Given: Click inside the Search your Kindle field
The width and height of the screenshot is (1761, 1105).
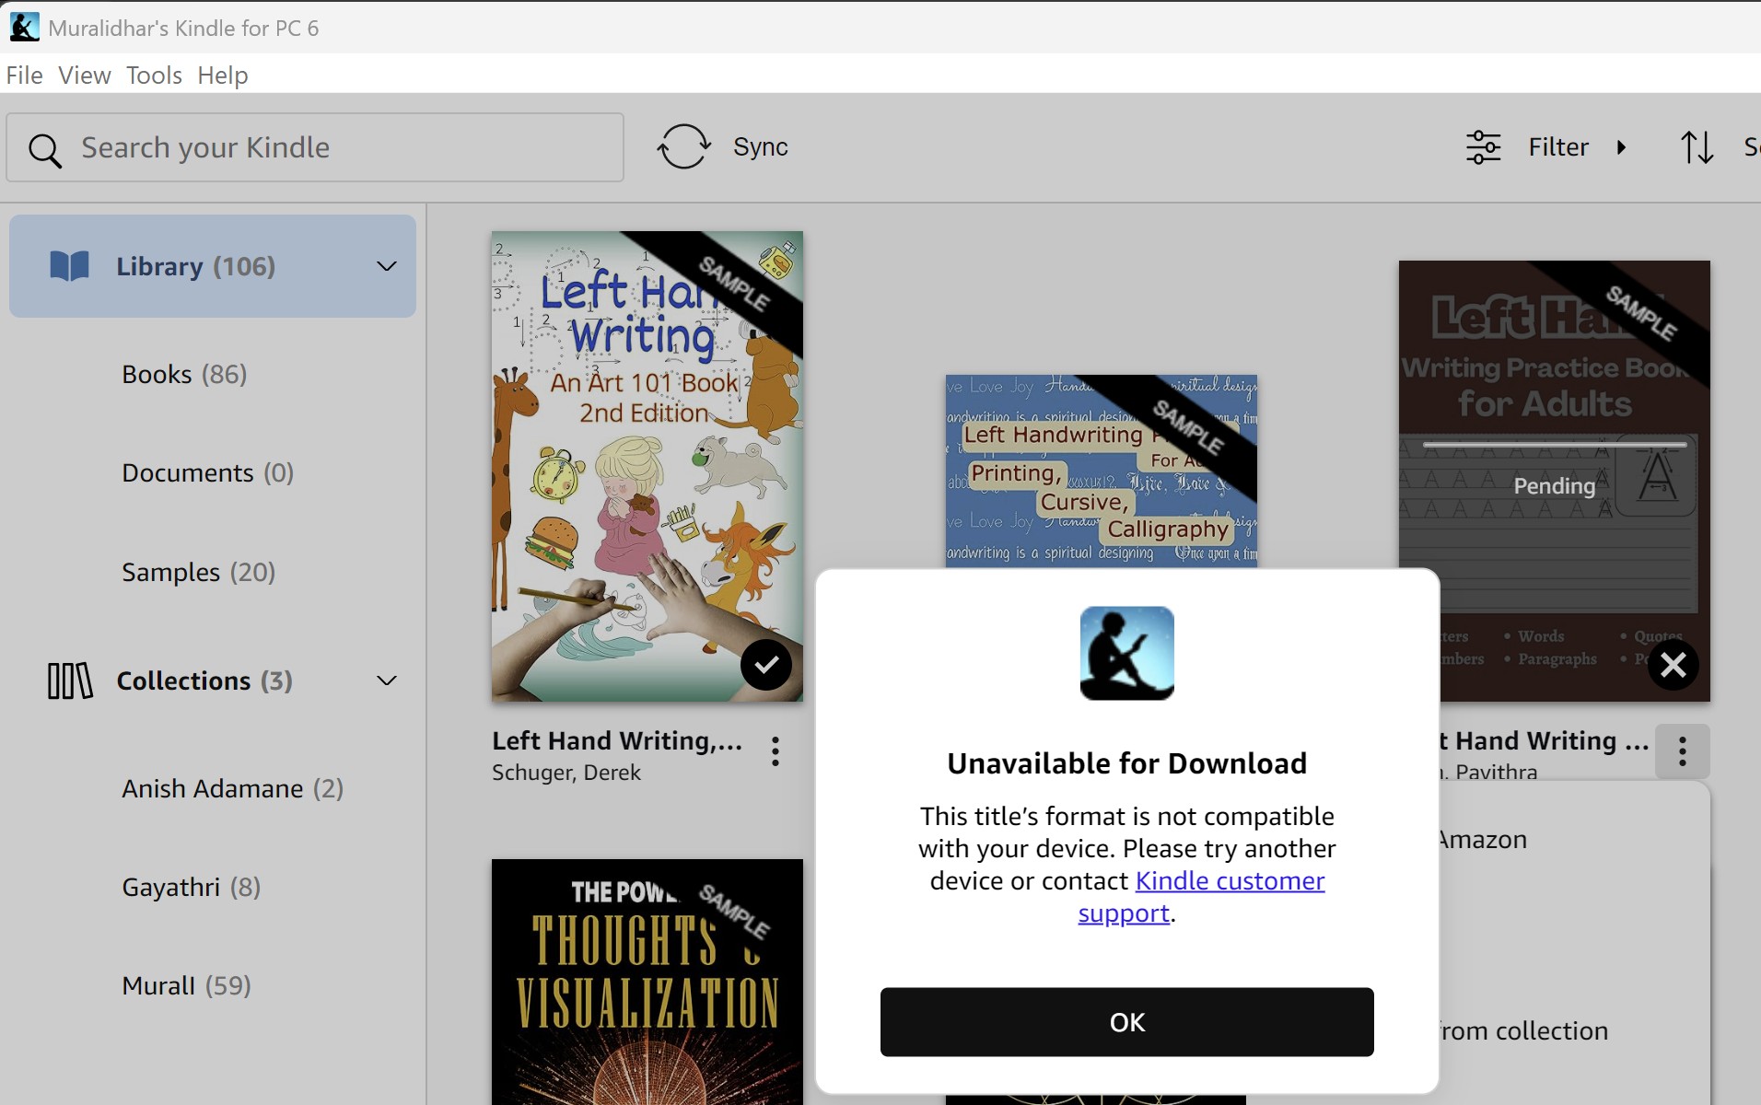Looking at the screenshot, I should tap(313, 146).
